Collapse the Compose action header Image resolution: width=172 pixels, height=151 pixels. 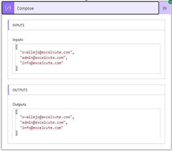(x=80, y=8)
